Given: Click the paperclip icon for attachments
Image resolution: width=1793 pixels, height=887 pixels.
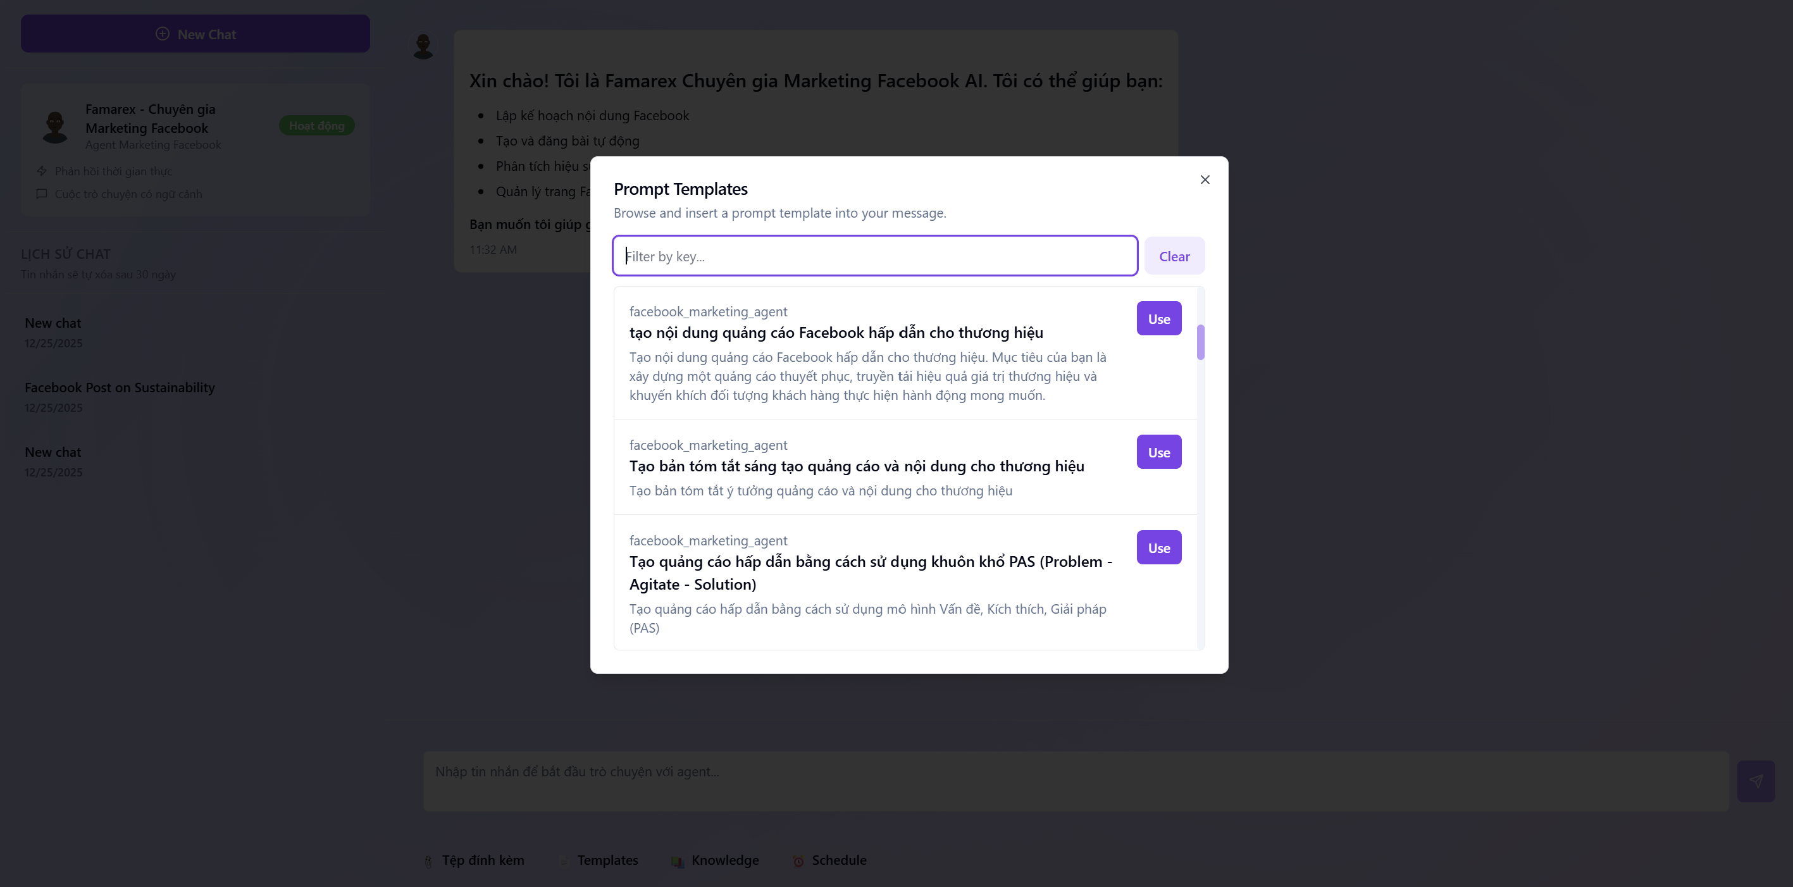Looking at the screenshot, I should pos(429,861).
